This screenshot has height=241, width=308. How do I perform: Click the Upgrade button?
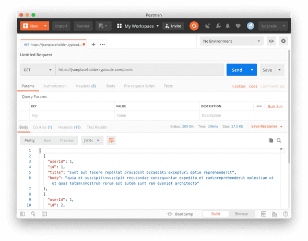(x=269, y=26)
